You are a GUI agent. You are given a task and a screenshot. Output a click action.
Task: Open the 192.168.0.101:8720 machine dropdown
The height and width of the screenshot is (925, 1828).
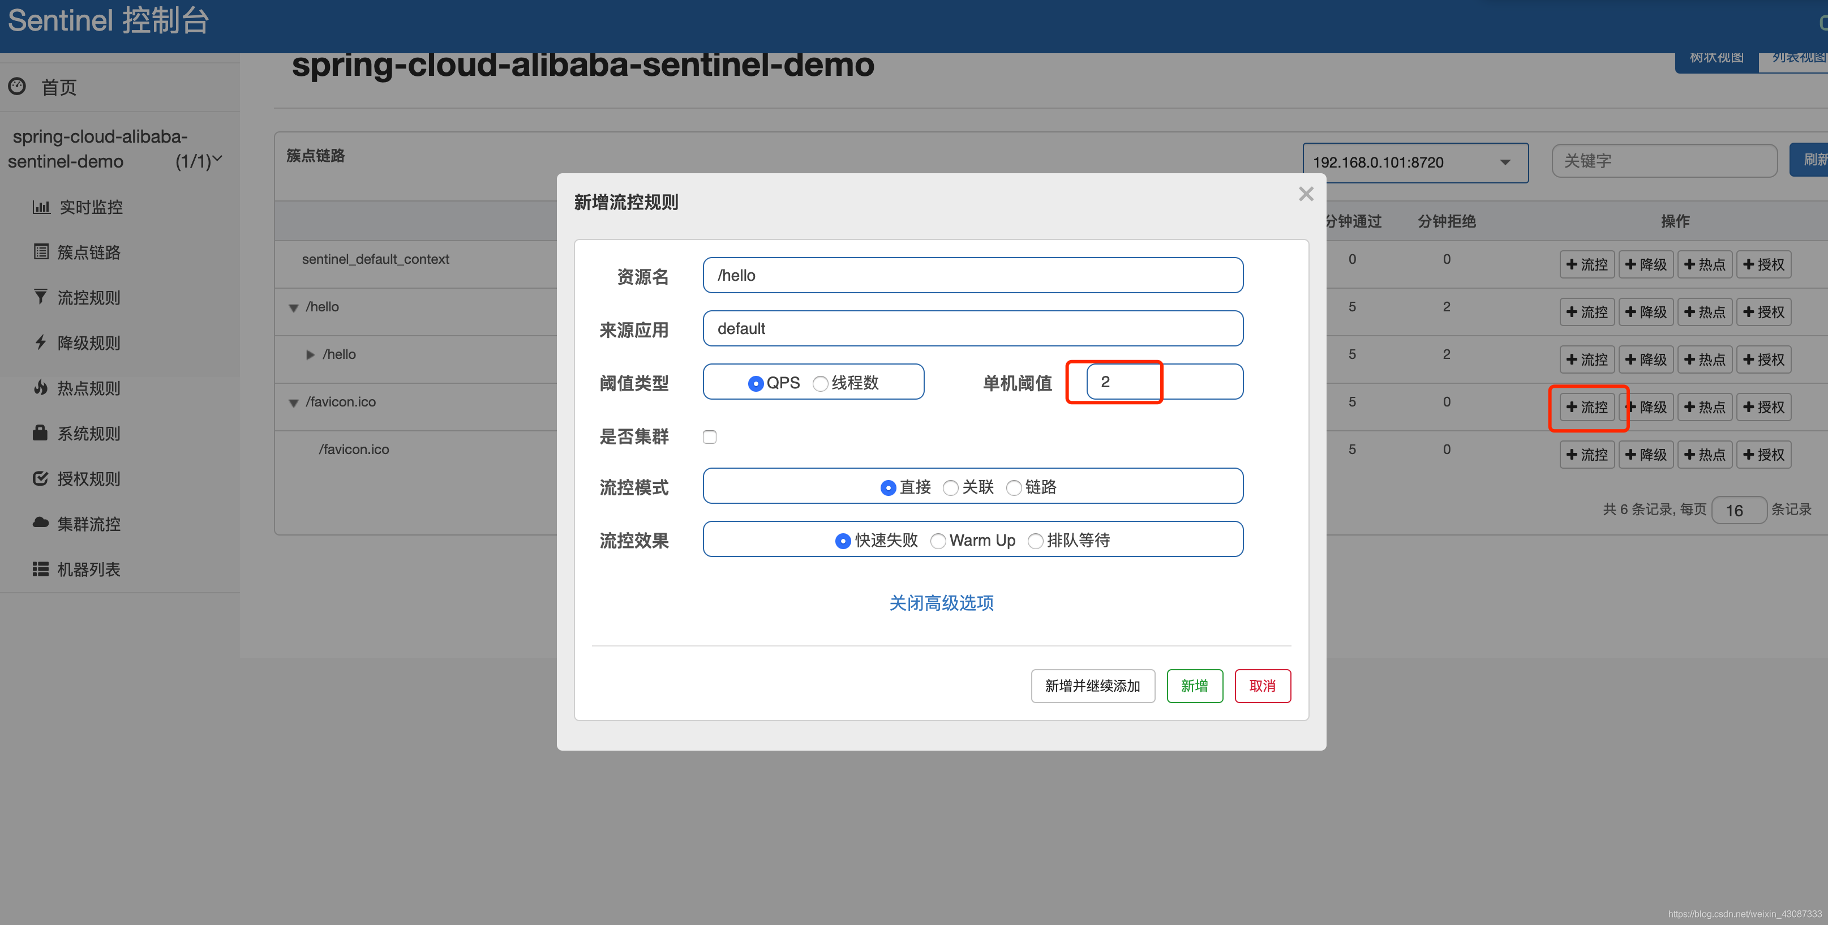1415,162
